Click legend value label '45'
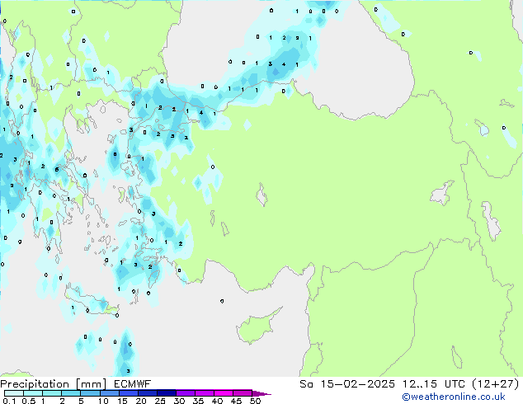The height and width of the screenshot is (404, 523). click(x=236, y=401)
